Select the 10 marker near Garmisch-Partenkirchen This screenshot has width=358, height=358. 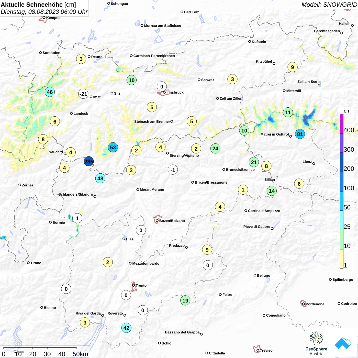pos(131,80)
